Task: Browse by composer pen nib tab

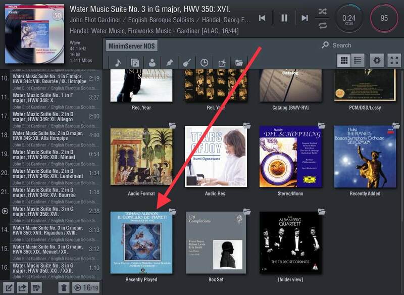Action: 169,63
